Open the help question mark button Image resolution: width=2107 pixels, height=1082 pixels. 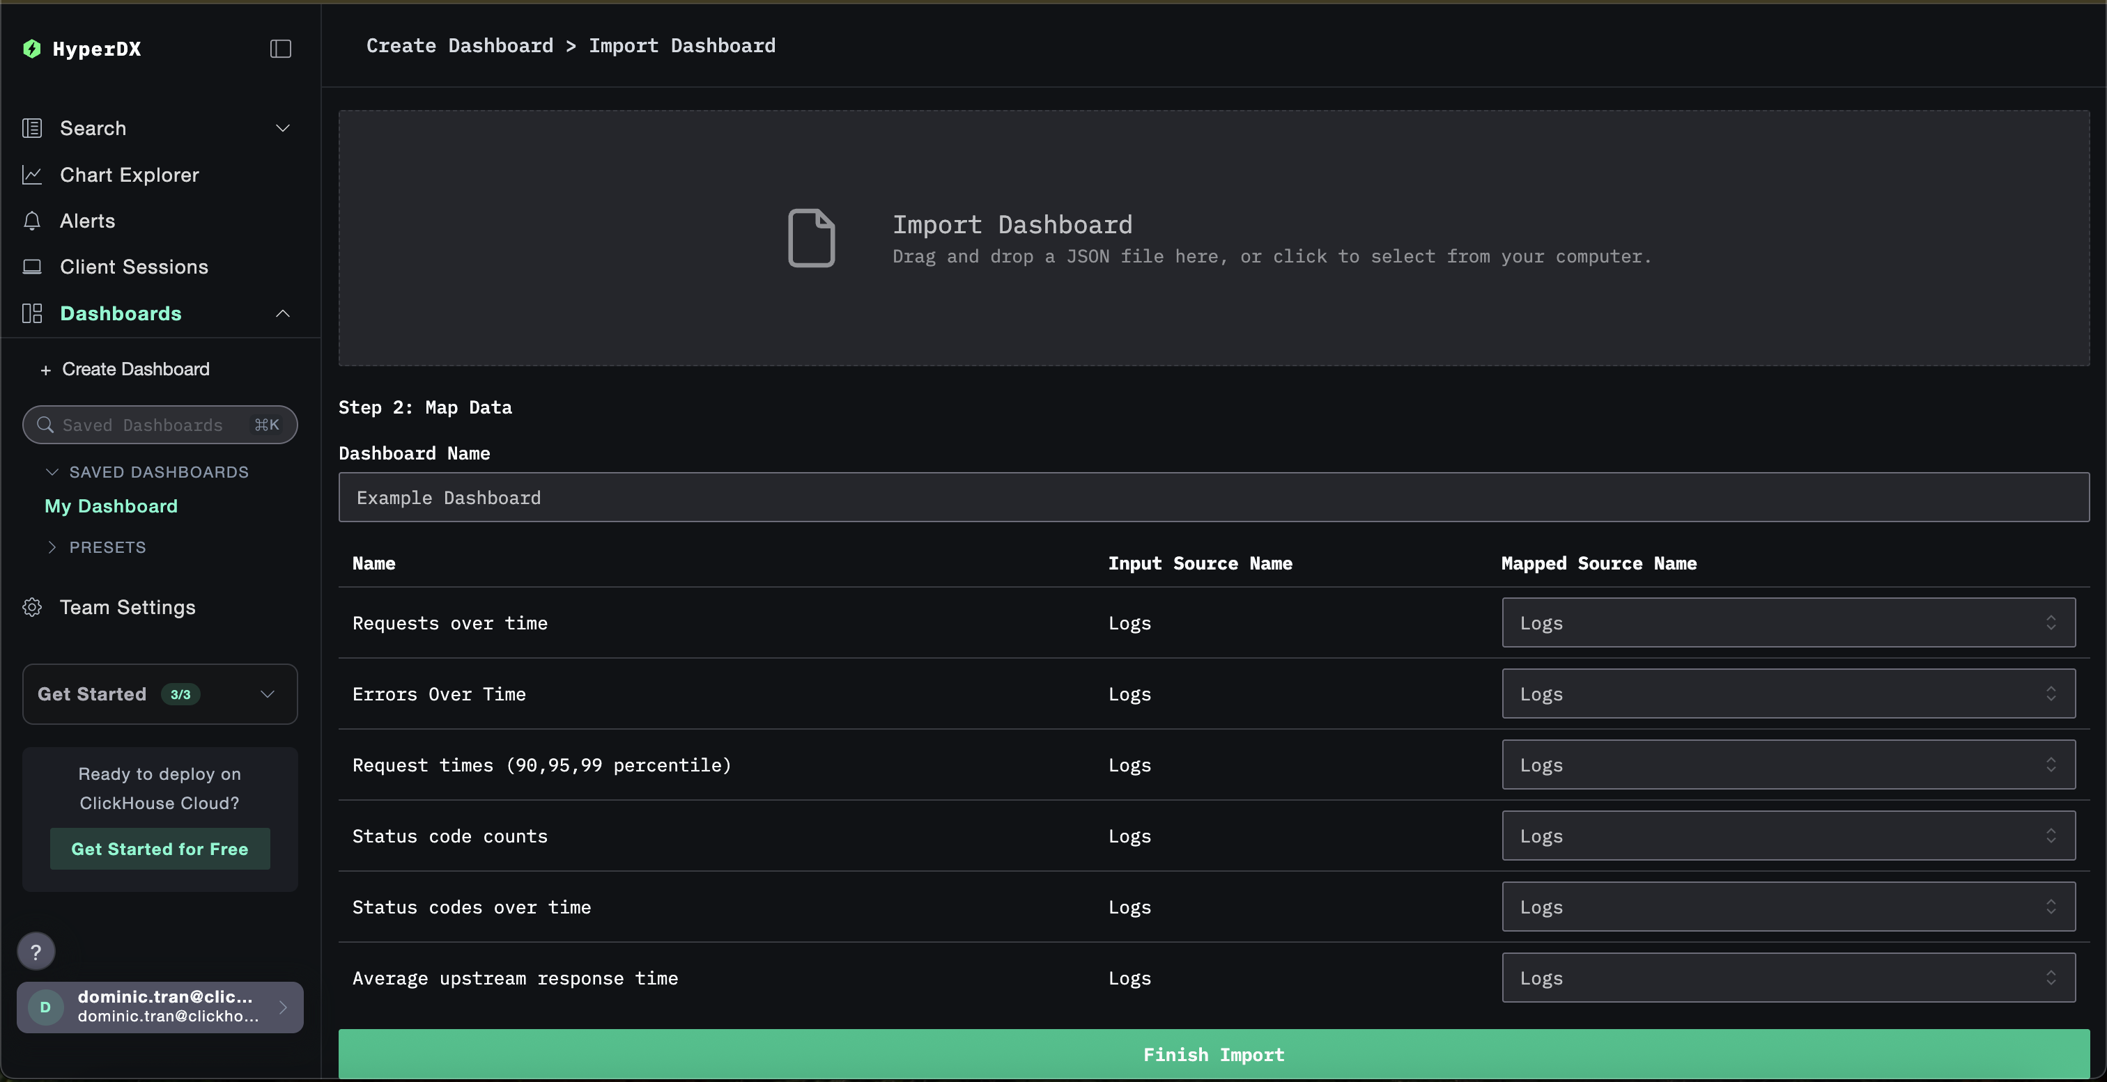pyautogui.click(x=36, y=951)
